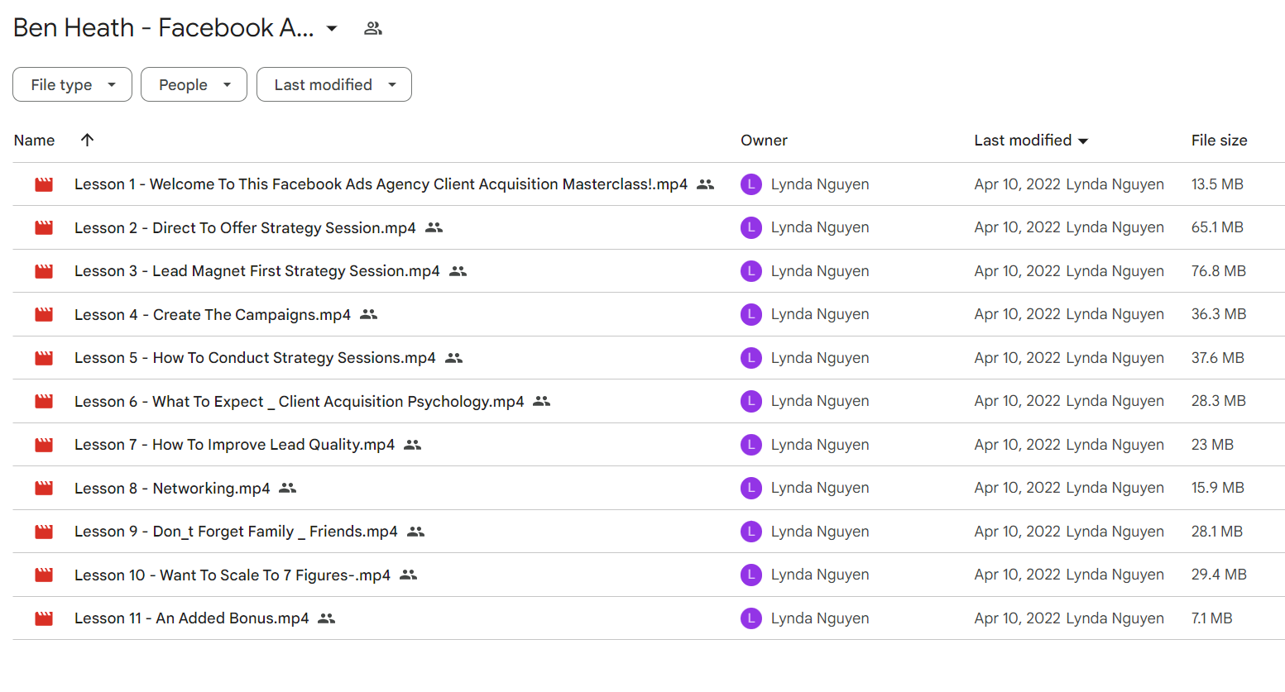The width and height of the screenshot is (1285, 692).
Task: Click file size 15.9 MB
Action: [x=1217, y=488]
